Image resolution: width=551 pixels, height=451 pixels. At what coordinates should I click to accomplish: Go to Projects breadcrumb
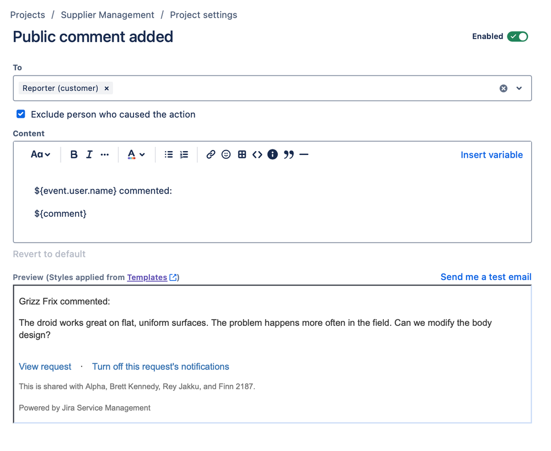(x=28, y=15)
